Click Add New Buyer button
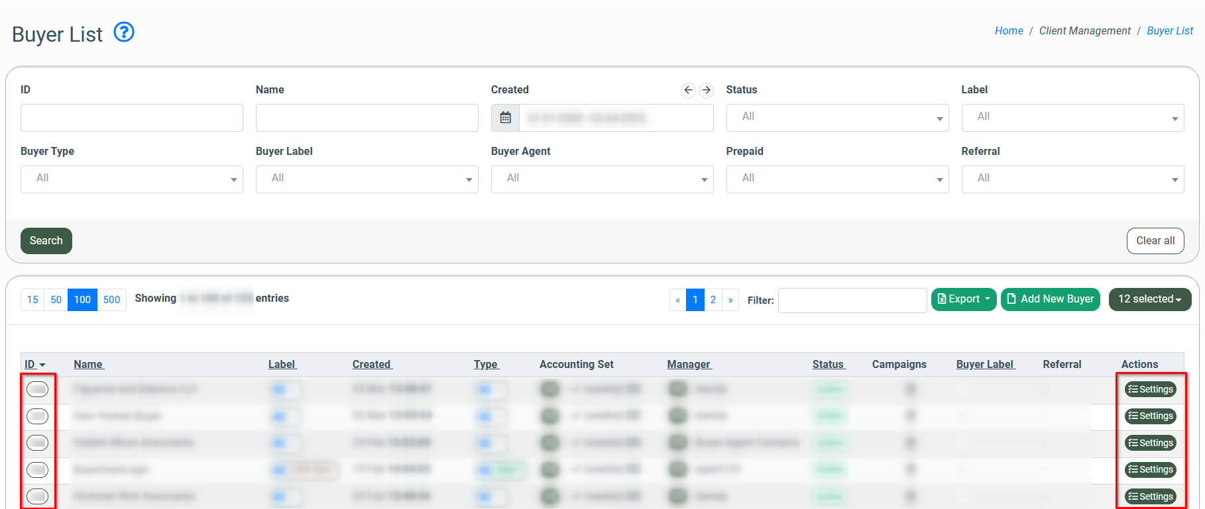Screen dimensions: 1205x509 click(1050, 299)
